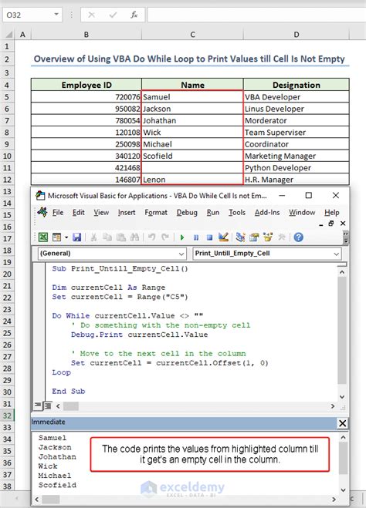Run the macro with green play button
366x508 pixels.
[182, 237]
